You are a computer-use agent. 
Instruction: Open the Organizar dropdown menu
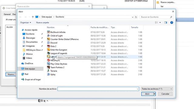(25, 22)
